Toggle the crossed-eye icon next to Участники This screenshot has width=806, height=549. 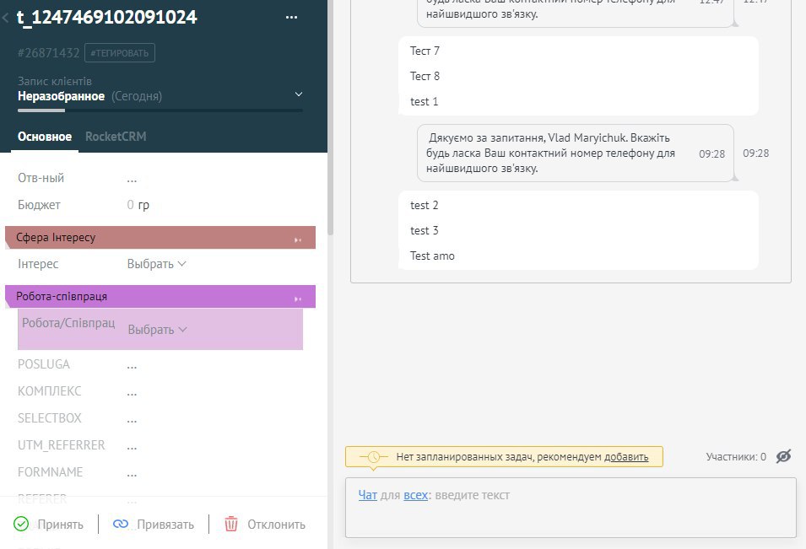click(x=783, y=456)
